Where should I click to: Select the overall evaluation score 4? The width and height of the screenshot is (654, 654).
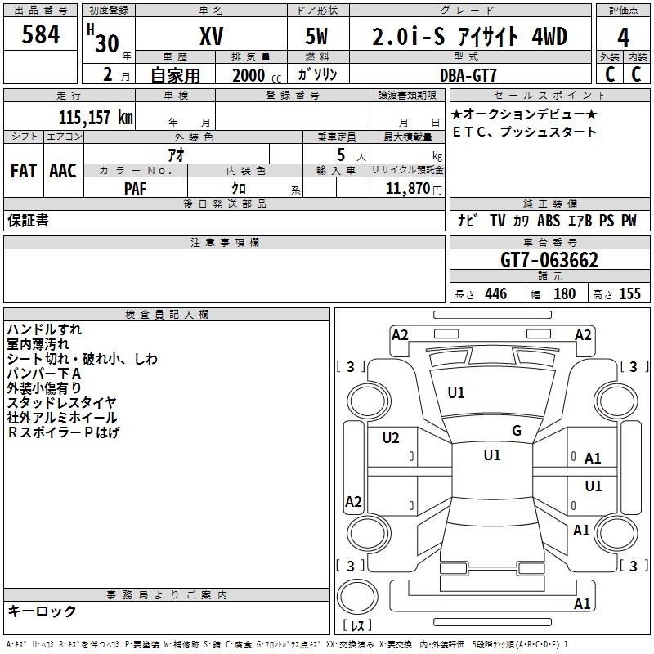tap(623, 37)
